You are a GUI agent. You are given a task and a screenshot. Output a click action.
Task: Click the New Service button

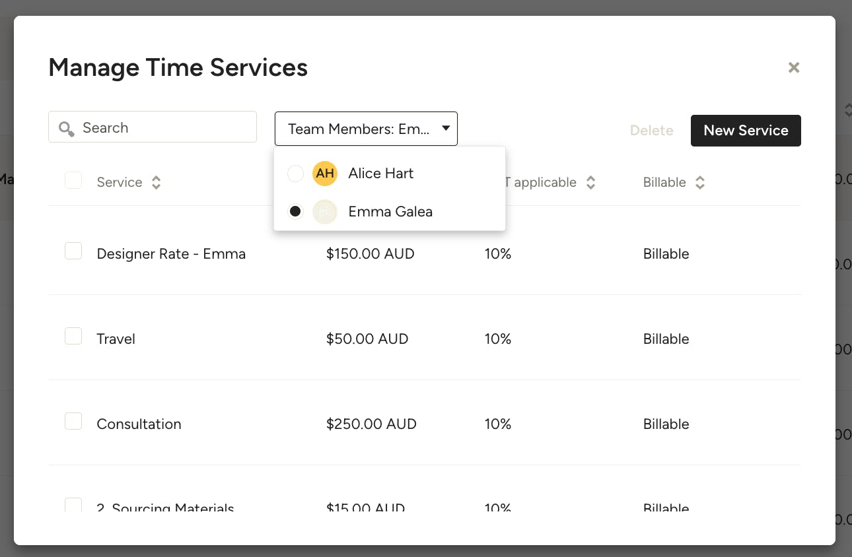[x=746, y=131]
